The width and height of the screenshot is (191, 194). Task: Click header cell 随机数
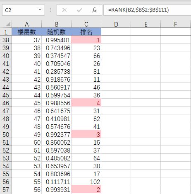(57, 32)
